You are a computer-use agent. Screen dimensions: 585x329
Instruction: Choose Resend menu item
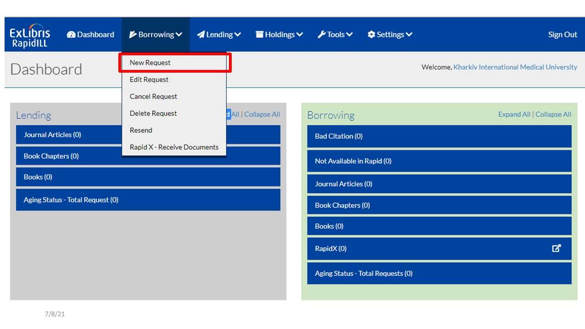point(174,130)
